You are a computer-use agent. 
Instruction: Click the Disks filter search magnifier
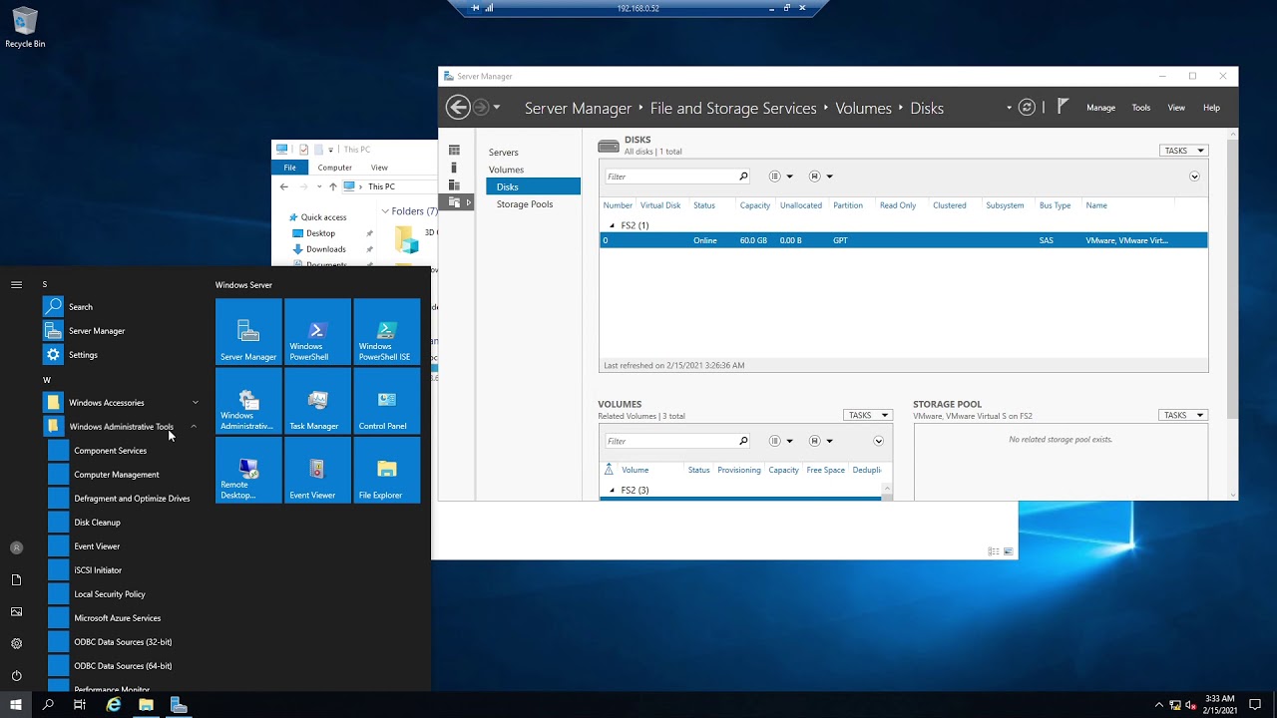click(x=743, y=177)
